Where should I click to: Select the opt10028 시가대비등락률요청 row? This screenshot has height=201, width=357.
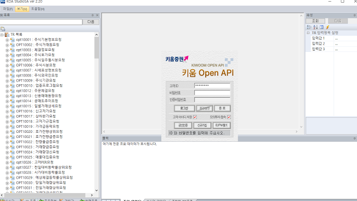click(x=41, y=173)
